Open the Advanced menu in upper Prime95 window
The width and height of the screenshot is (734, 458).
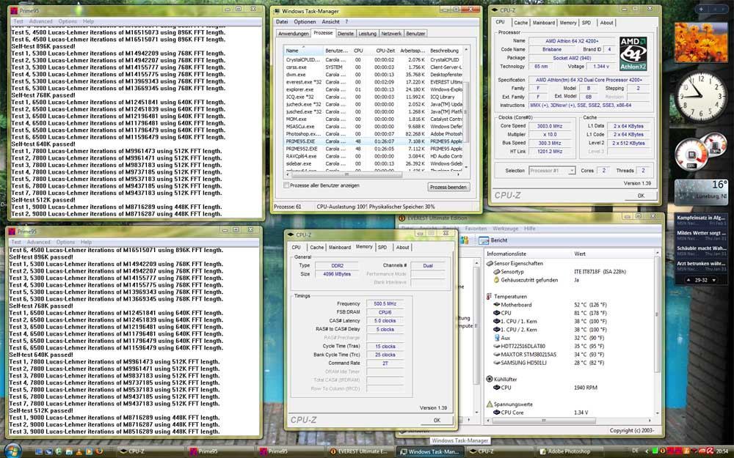[40, 21]
